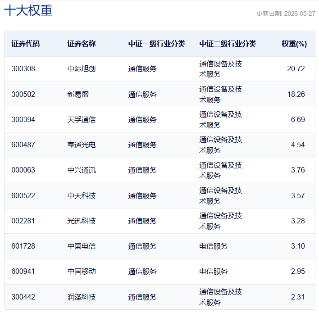Select security code 300394
This screenshot has height=313, width=319.
(x=23, y=120)
